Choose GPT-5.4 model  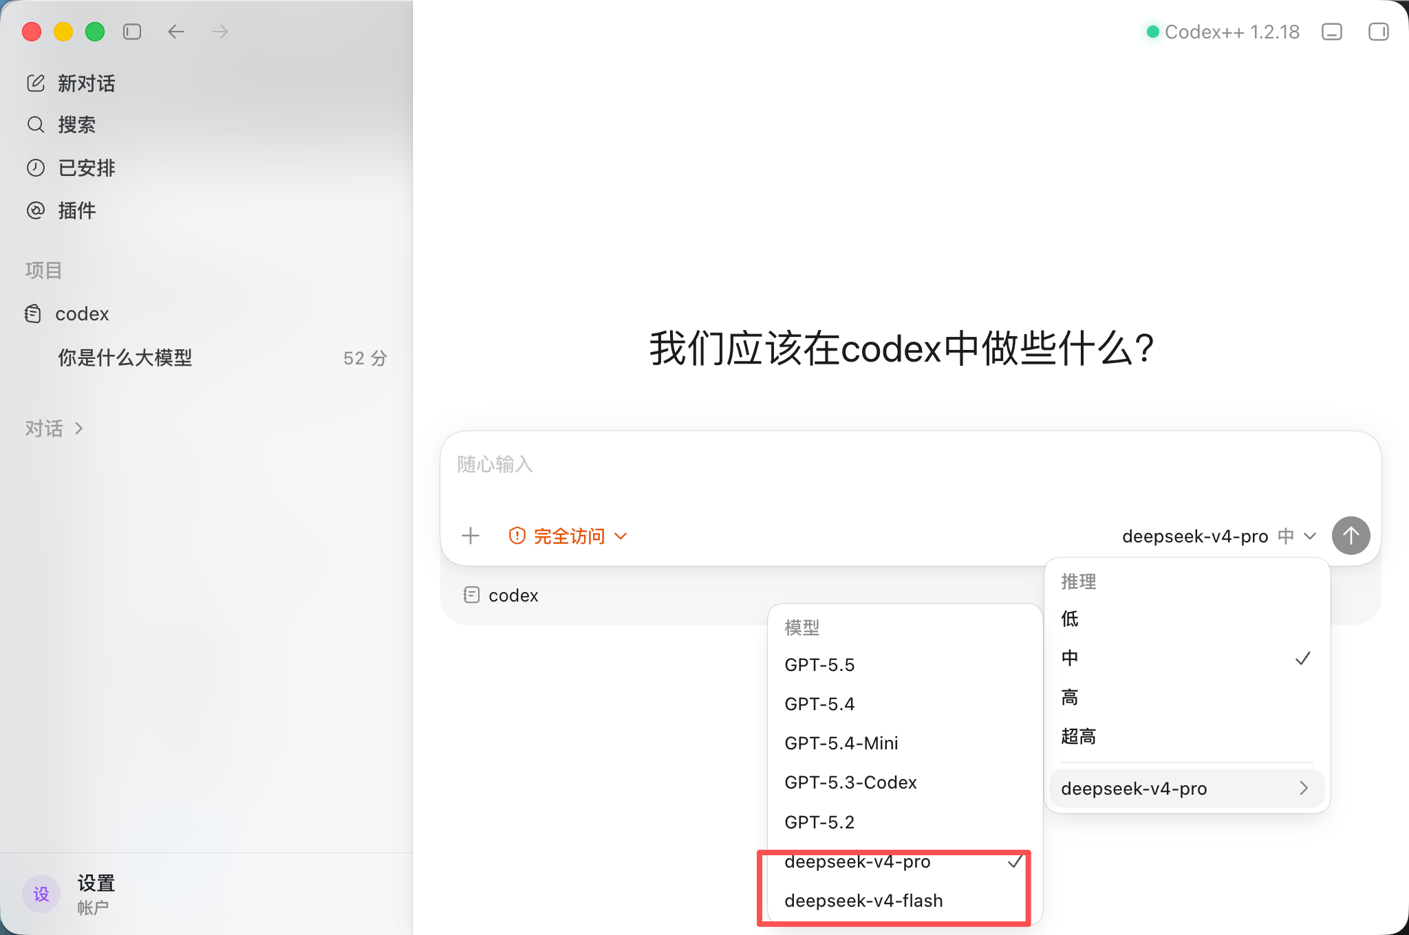[905, 704]
